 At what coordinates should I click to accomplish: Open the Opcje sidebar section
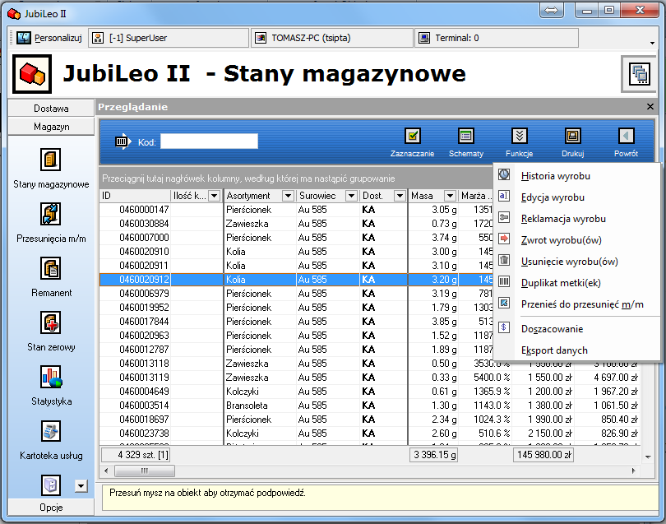[51, 507]
